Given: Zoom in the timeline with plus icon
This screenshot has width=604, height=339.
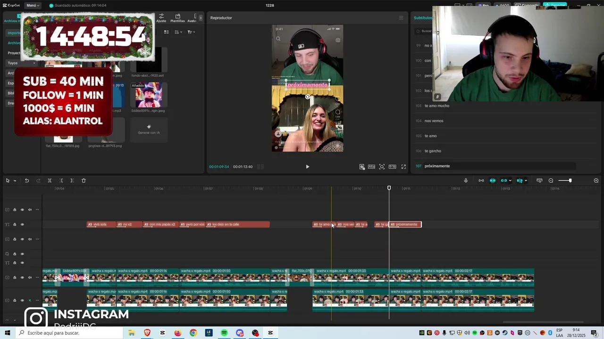Looking at the screenshot, I should (x=596, y=180).
